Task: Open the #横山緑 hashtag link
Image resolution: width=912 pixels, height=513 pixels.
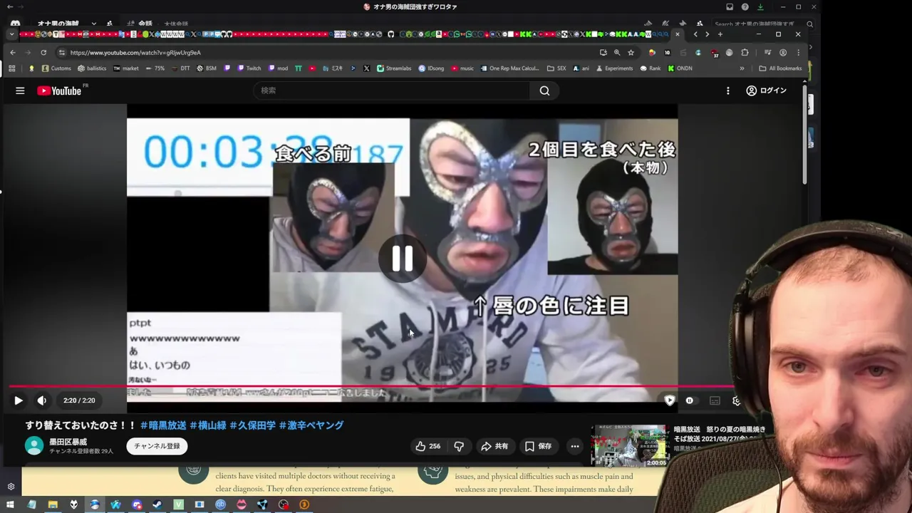Action: click(x=208, y=425)
